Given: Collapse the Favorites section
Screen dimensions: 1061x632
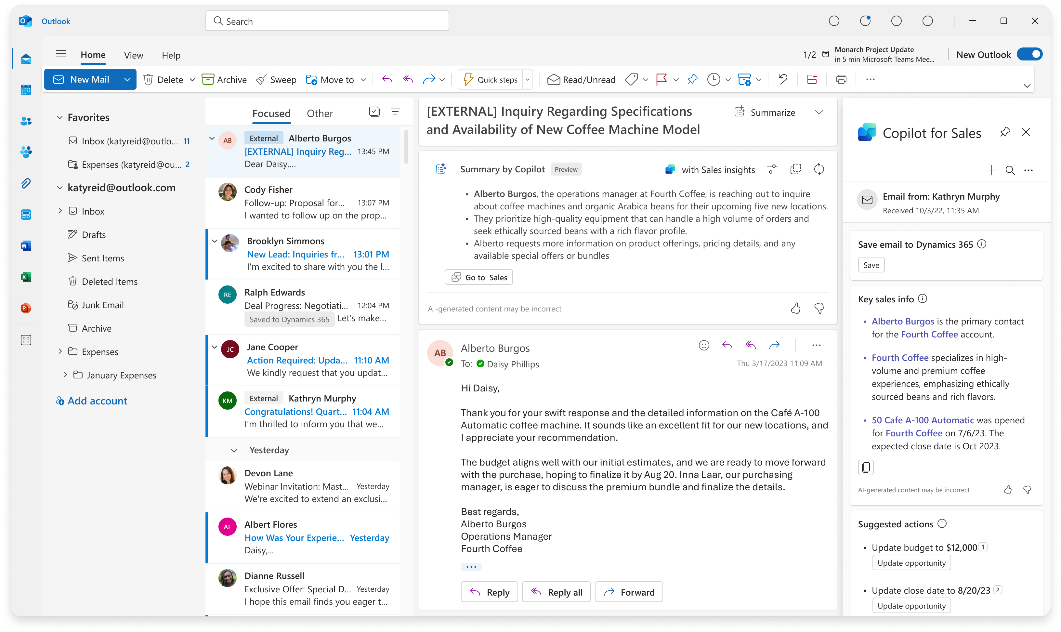Looking at the screenshot, I should point(59,118).
